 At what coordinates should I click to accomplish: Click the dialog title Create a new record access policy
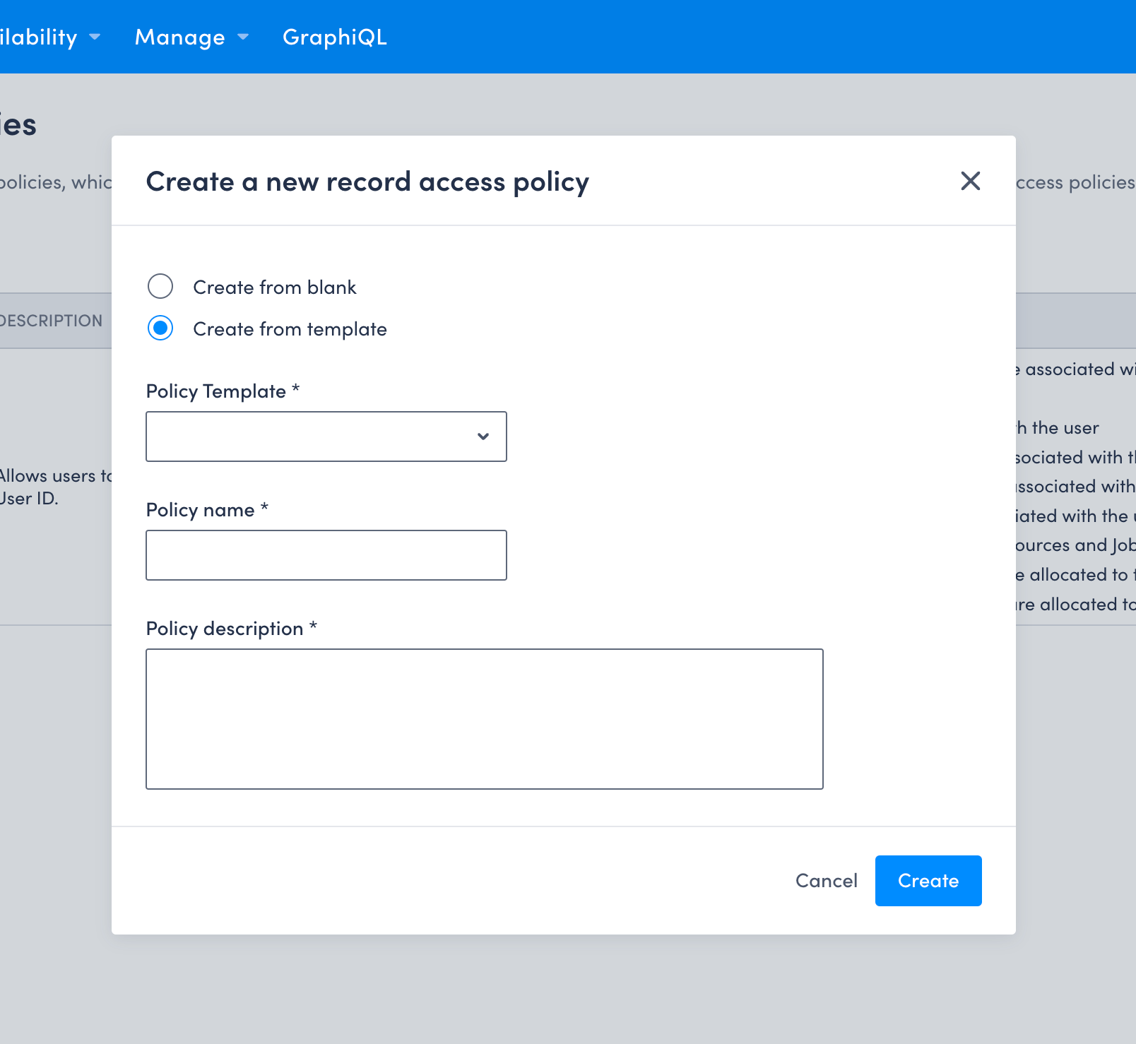click(x=367, y=182)
